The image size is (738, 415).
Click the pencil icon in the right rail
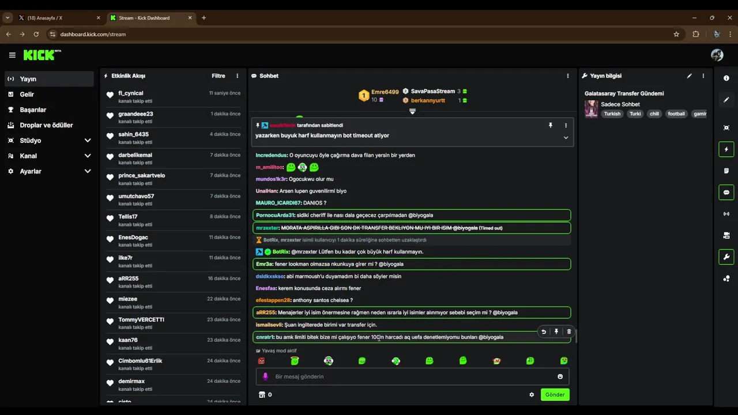(x=726, y=100)
